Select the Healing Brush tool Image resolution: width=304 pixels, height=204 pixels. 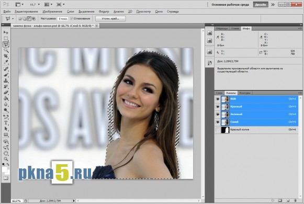coord(6,69)
